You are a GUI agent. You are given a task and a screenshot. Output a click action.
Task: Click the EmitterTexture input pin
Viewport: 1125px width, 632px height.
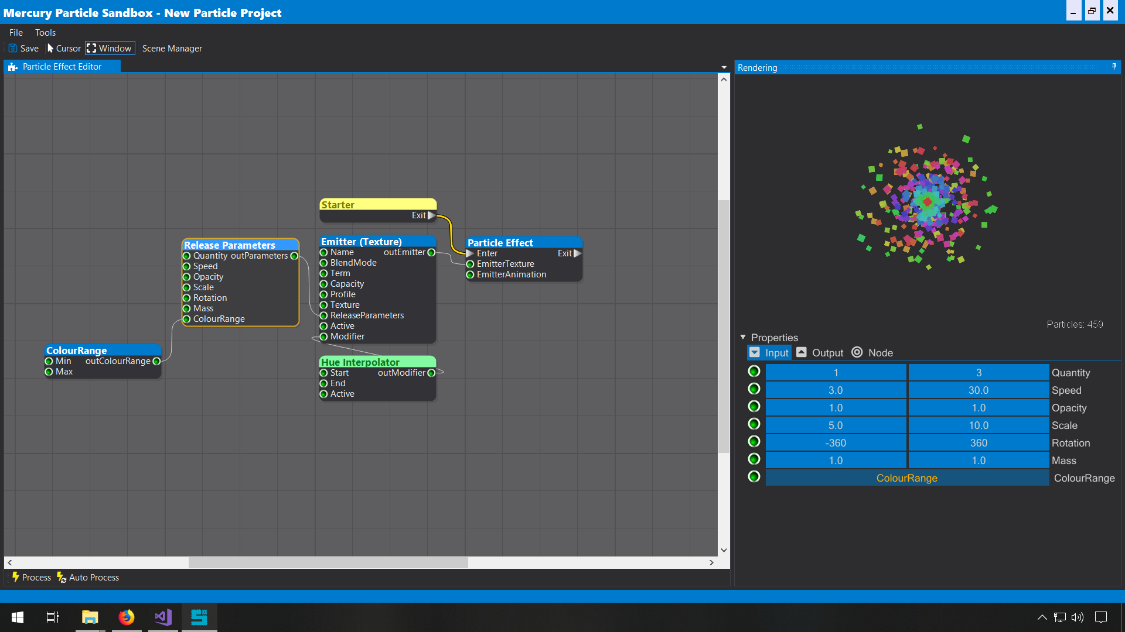tap(470, 264)
